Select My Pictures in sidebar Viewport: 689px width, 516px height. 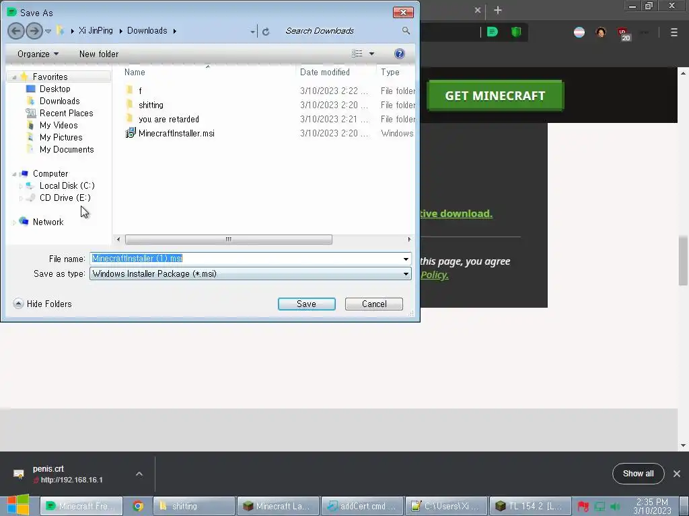click(x=61, y=137)
